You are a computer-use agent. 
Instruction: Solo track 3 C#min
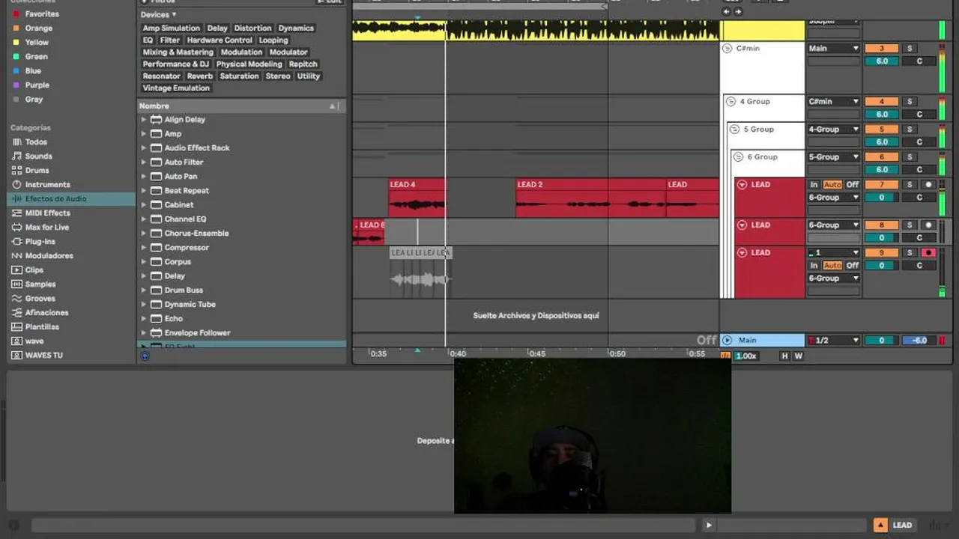(x=910, y=49)
